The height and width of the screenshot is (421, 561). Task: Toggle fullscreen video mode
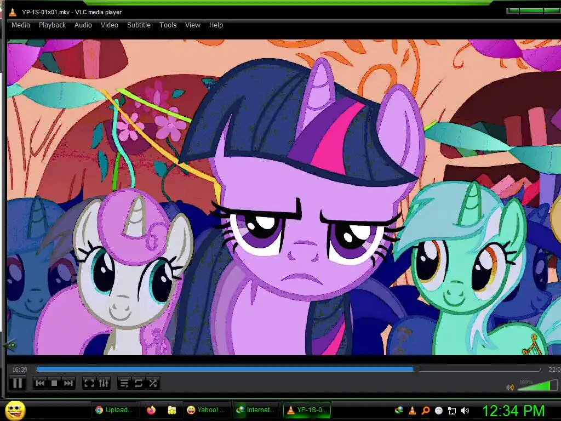pos(89,383)
